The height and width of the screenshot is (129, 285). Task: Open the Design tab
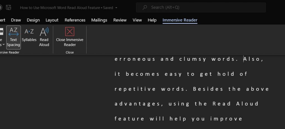pos(33,20)
